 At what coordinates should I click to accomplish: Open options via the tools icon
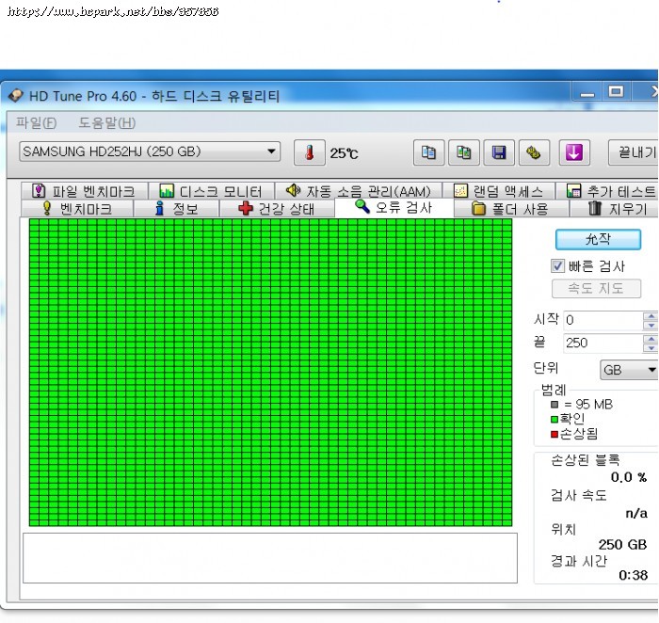point(534,152)
